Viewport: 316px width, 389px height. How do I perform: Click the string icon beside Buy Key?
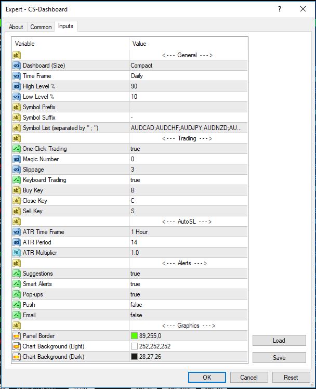pos(16,190)
